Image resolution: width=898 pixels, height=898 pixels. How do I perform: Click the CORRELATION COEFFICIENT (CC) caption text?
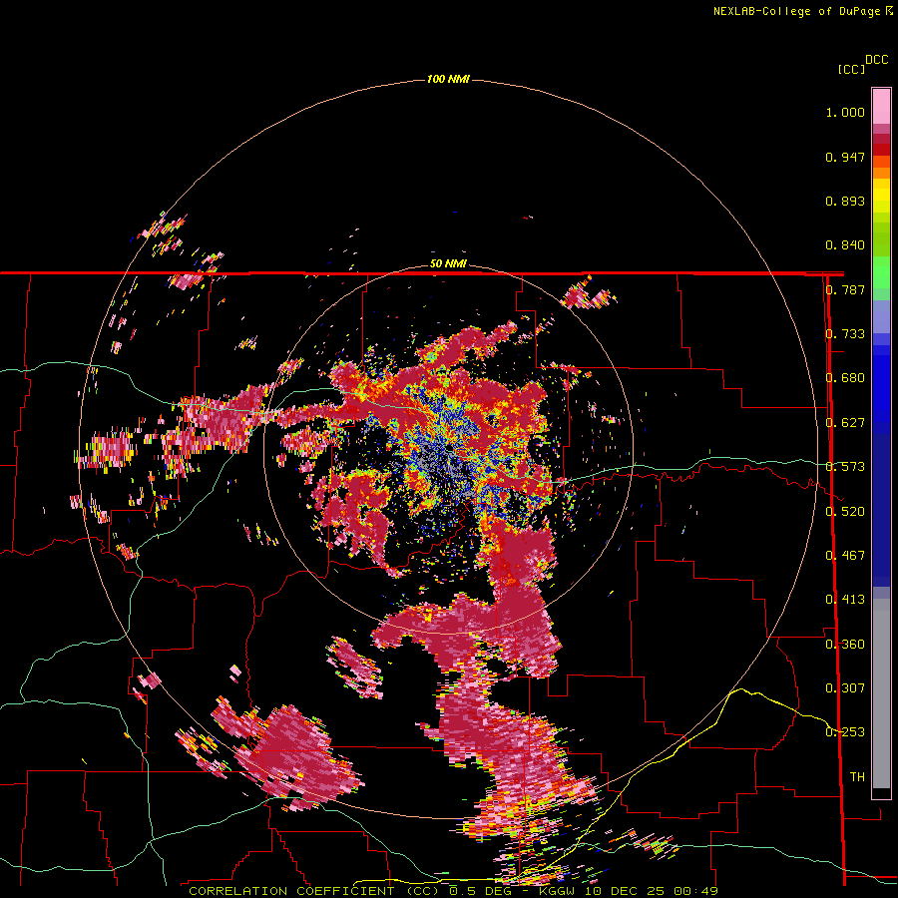coord(314,891)
